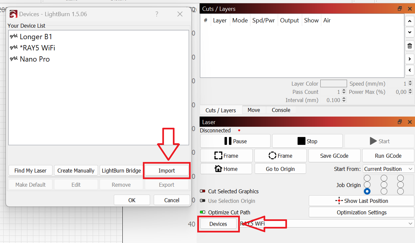The width and height of the screenshot is (415, 243).
Task: Undock the Cuts / Layers panel
Action: point(400,9)
